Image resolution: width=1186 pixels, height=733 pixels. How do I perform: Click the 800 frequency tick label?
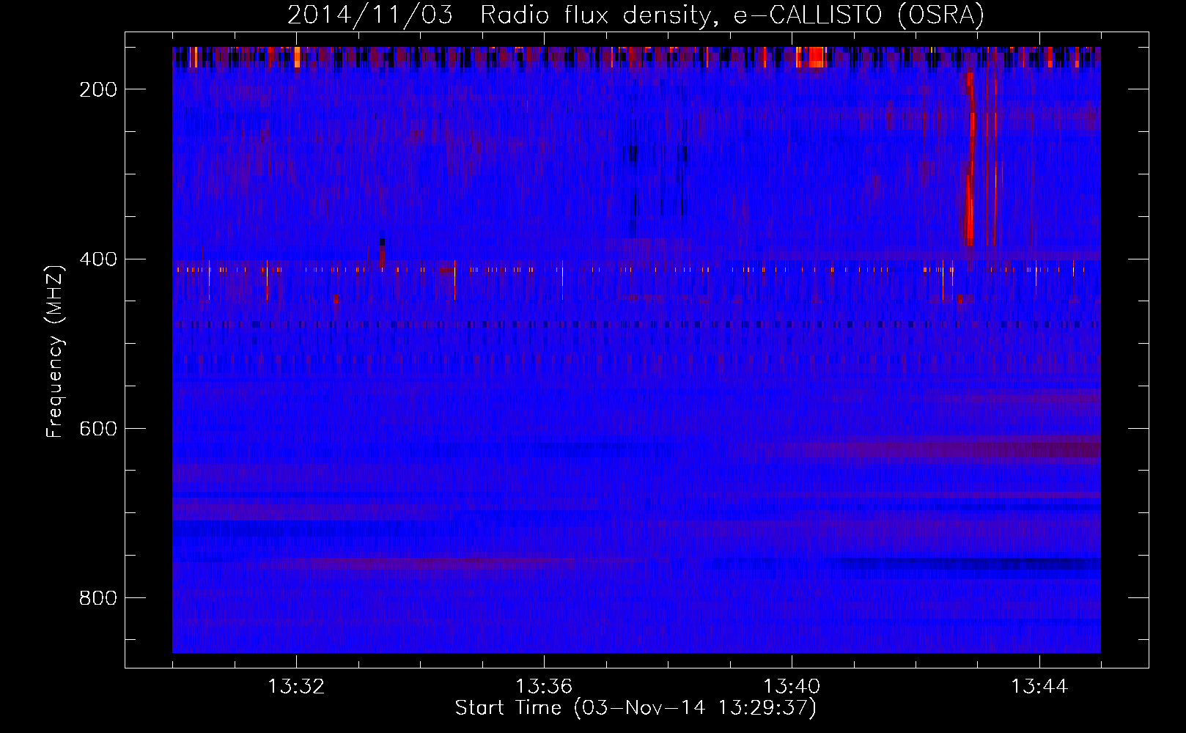[98, 598]
